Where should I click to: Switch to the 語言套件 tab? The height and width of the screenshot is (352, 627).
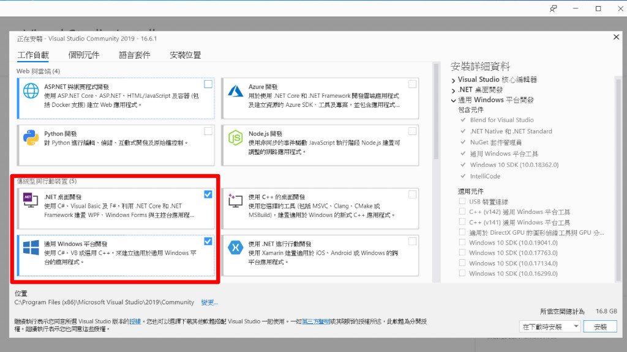coord(135,55)
